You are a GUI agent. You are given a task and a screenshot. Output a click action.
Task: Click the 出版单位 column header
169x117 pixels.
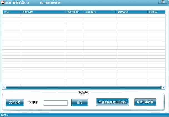[131, 12]
